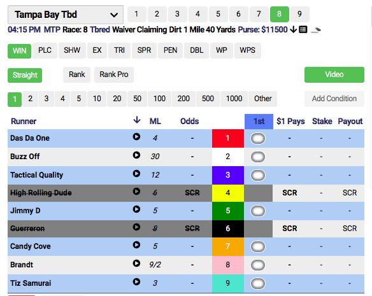Click the Rank Pro button

pyautogui.click(x=114, y=74)
